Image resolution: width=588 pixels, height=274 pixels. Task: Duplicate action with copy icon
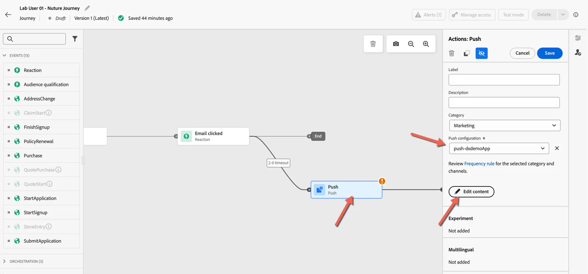click(466, 53)
